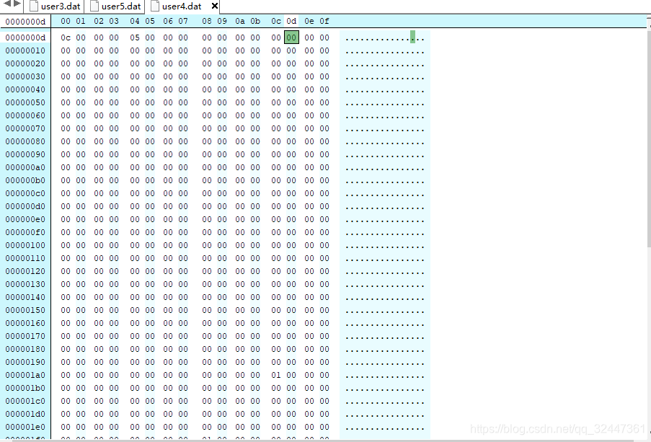The width and height of the screenshot is (651, 442).
Task: Select address 00000160
Action: [x=25, y=323]
